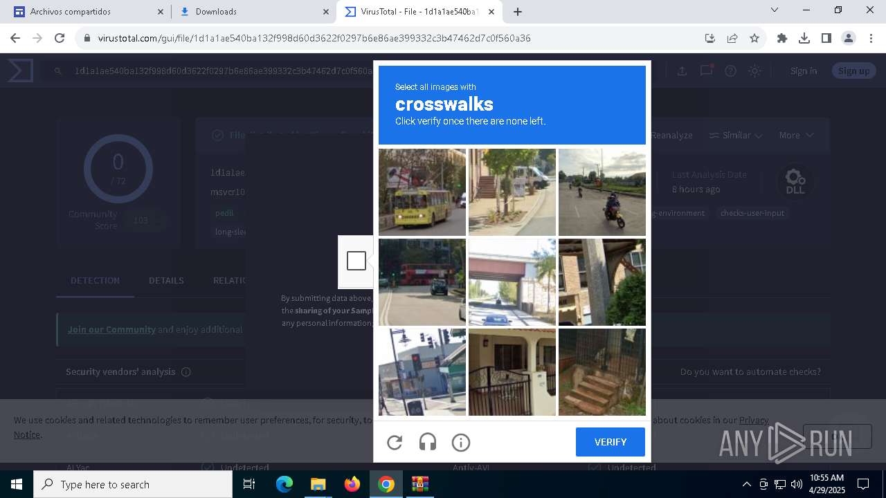Screen dimensions: 886x498
Task: Click the Privacy Notice link
Action: click(x=753, y=420)
